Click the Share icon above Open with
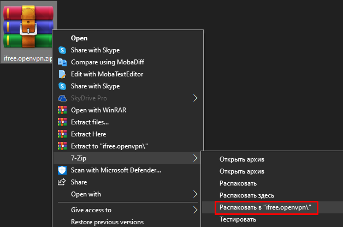The height and width of the screenshot is (227, 343). pos(62,182)
